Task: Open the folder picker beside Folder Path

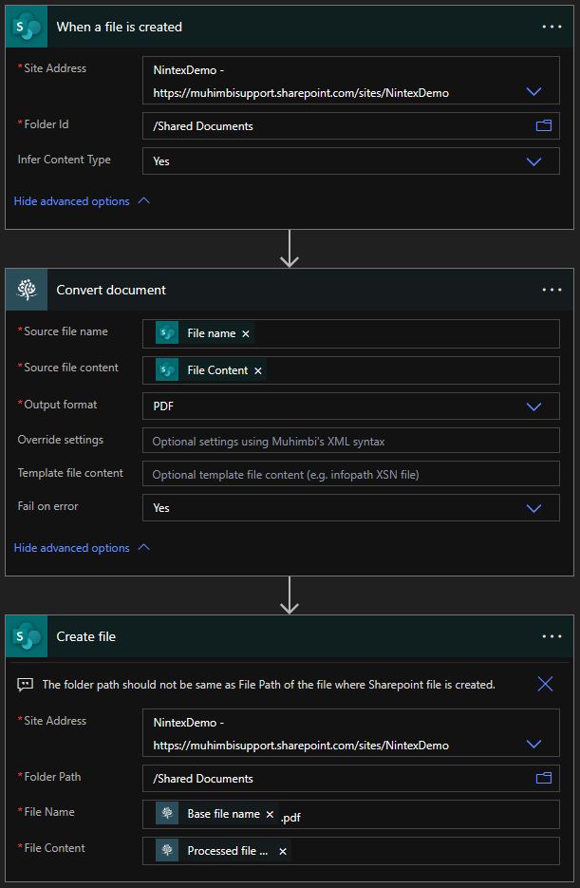Action: click(x=542, y=778)
